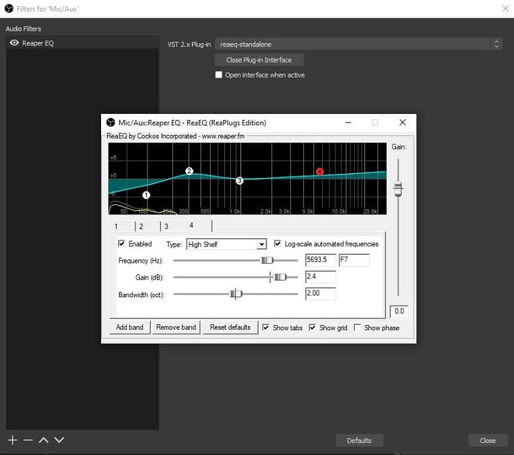This screenshot has height=455, width=514.
Task: Minimize the ReaEQ plug-in window
Action: [348, 123]
